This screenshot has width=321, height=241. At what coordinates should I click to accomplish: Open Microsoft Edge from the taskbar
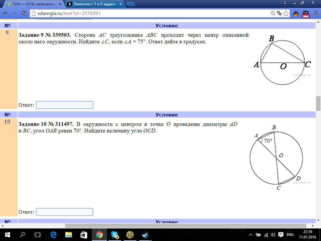click(x=53, y=234)
